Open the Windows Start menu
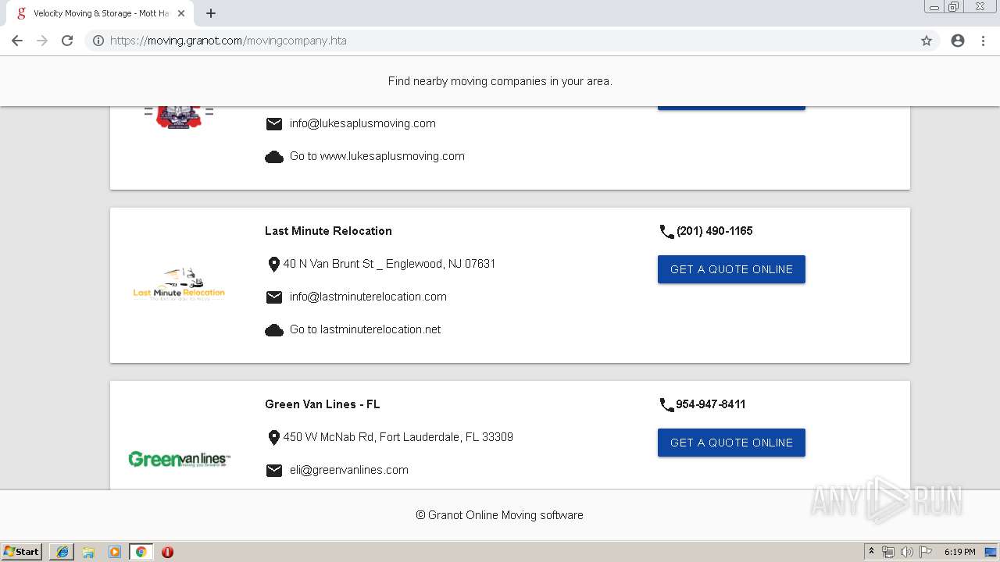 (x=21, y=552)
